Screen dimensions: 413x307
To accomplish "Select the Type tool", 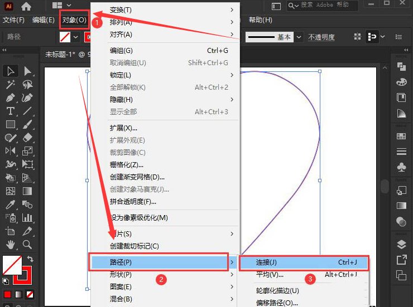I will pyautogui.click(x=11, y=111).
